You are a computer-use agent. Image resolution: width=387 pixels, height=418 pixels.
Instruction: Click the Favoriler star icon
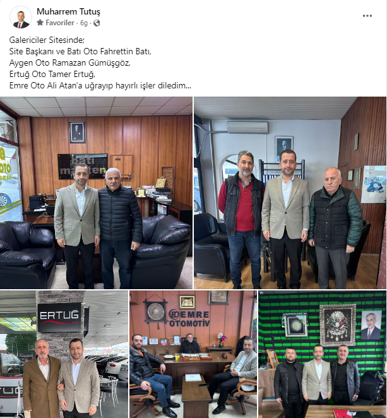[x=40, y=22]
